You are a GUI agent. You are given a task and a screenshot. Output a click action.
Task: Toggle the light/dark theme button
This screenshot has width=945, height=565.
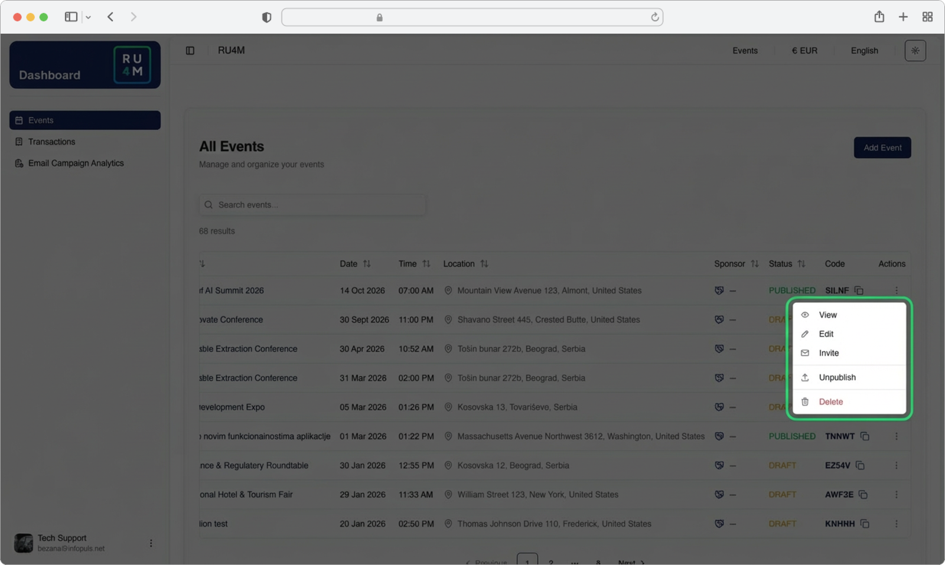pyautogui.click(x=915, y=51)
